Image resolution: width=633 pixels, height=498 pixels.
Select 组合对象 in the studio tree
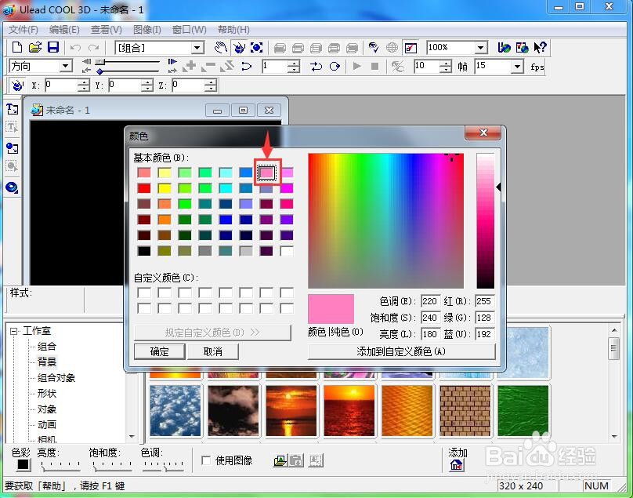(x=56, y=377)
